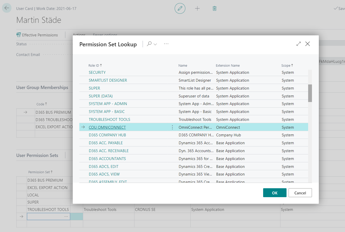Click the back navigation arrow
This screenshot has width=345, height=232.
tap(7, 8)
